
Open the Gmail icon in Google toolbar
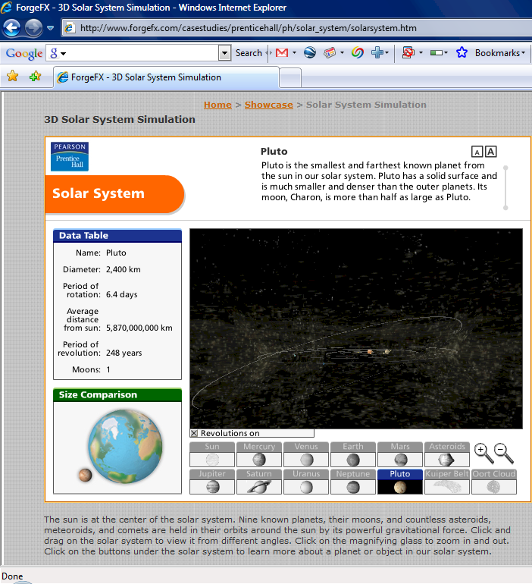point(282,53)
